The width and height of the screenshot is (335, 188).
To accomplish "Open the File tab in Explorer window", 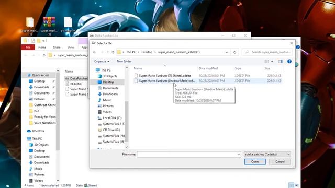I will click(28, 48).
